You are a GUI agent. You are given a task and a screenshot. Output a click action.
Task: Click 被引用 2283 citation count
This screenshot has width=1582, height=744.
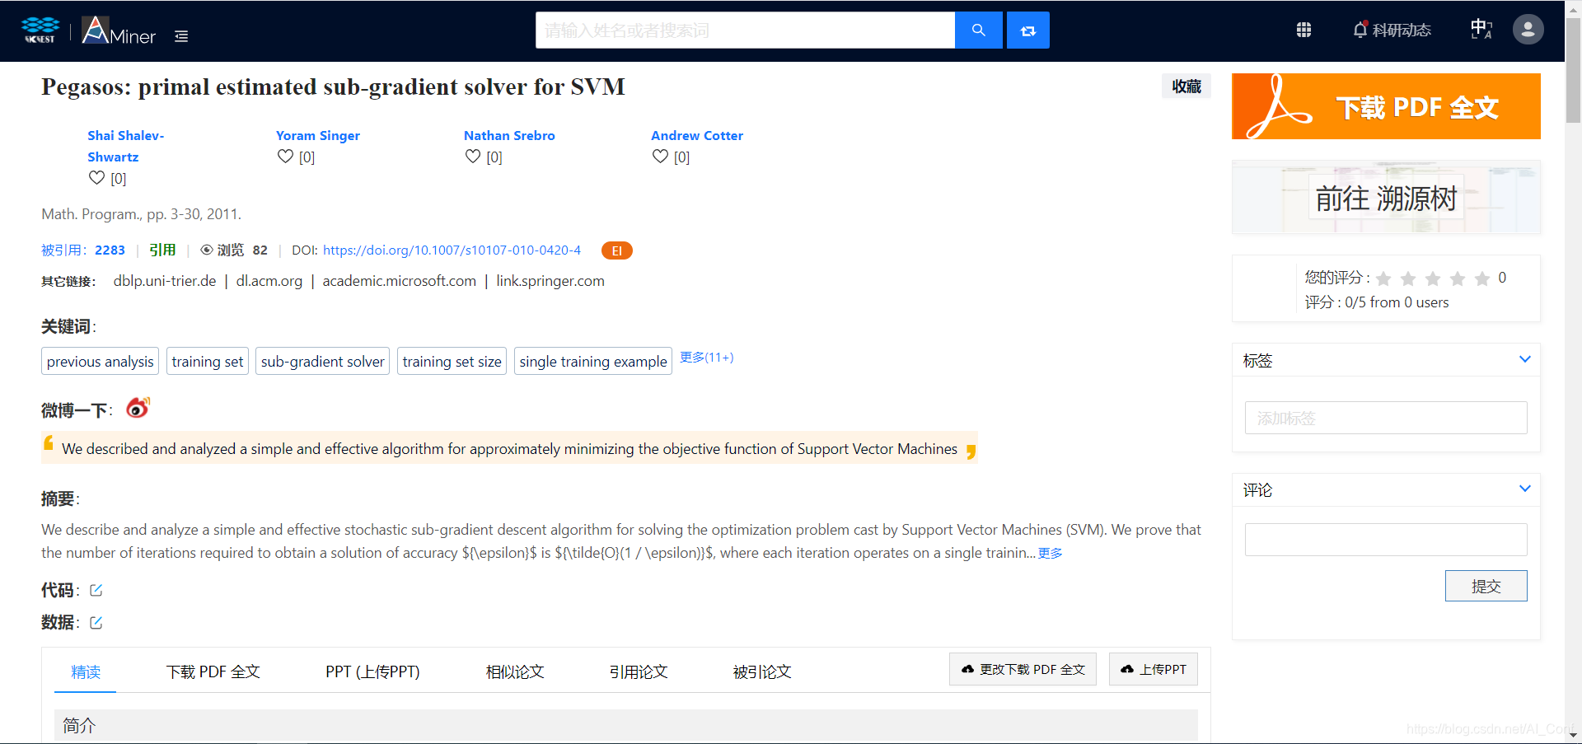83,250
